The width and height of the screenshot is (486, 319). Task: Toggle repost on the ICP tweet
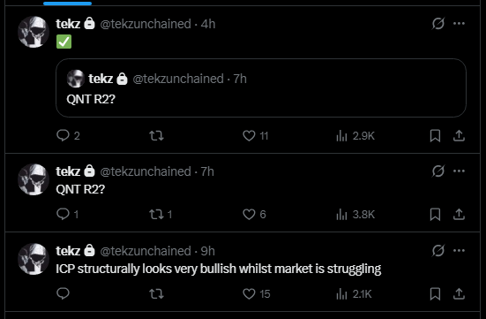tap(156, 294)
